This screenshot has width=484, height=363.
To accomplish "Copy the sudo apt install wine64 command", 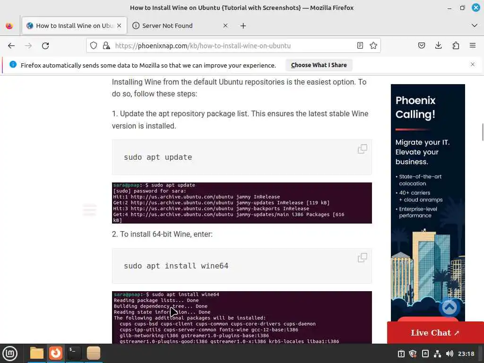I will coord(363,258).
